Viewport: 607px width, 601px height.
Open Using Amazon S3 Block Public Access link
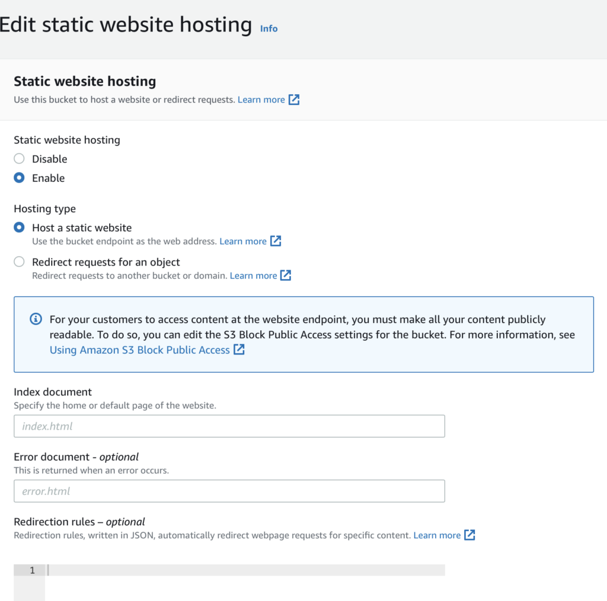tap(140, 350)
